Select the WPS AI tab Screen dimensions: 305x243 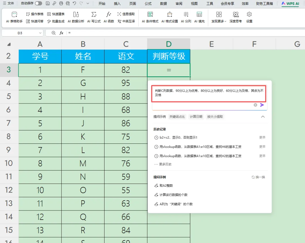290,3
